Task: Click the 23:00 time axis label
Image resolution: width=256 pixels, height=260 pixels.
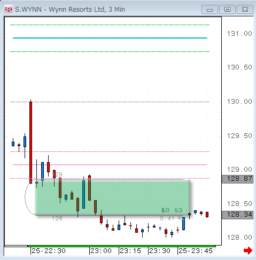Action: (x=101, y=251)
